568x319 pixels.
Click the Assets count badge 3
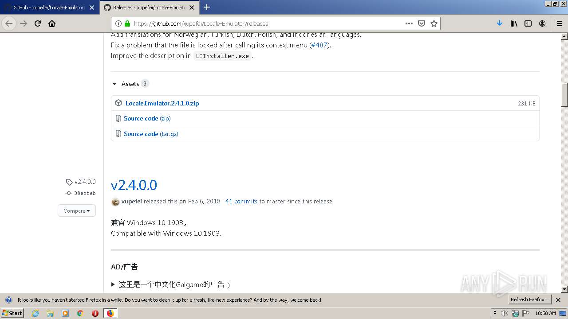click(145, 84)
